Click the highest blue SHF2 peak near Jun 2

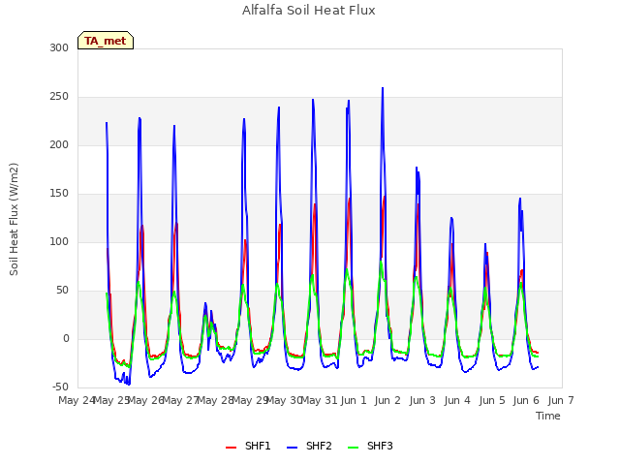click(x=383, y=88)
